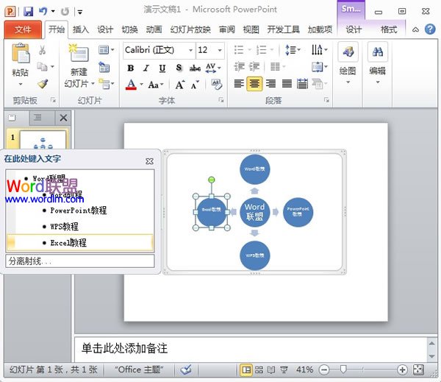The height and width of the screenshot is (382, 441).
Task: Close the slides outline pane
Action: click(63, 118)
